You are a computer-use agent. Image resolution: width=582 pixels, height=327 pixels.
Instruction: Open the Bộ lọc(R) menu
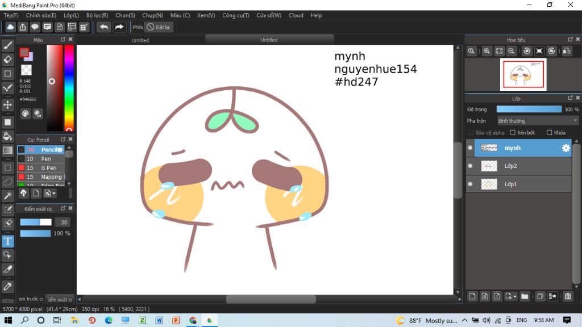click(x=97, y=15)
